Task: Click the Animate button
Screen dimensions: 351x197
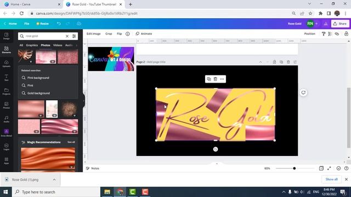Action: point(144,34)
